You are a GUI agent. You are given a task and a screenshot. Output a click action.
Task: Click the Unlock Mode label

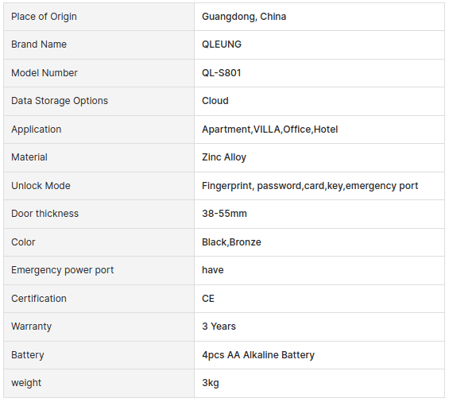pyautogui.click(x=41, y=186)
